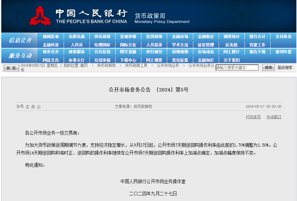Click the 打印本页 print link
Image resolution: width=297 pixels, height=201 pixels.
click(x=253, y=117)
